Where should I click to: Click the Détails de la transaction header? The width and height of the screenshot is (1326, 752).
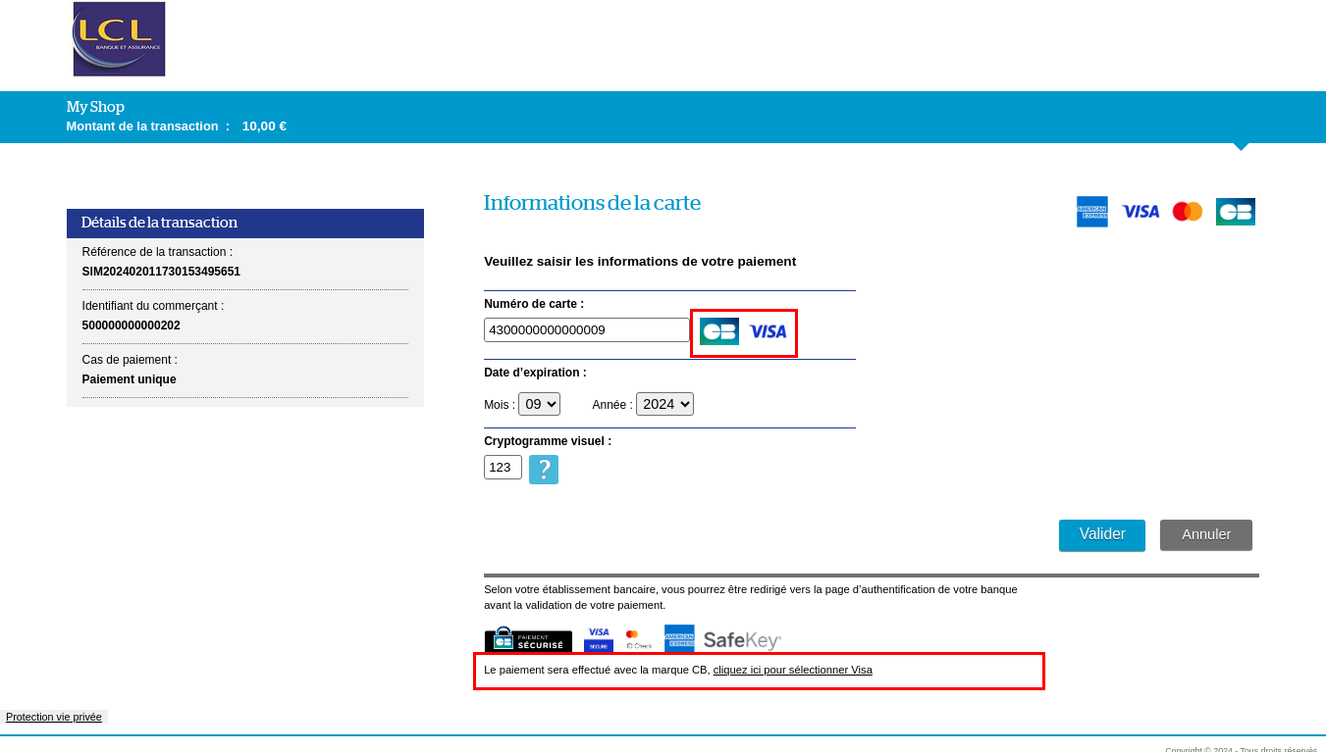click(245, 224)
